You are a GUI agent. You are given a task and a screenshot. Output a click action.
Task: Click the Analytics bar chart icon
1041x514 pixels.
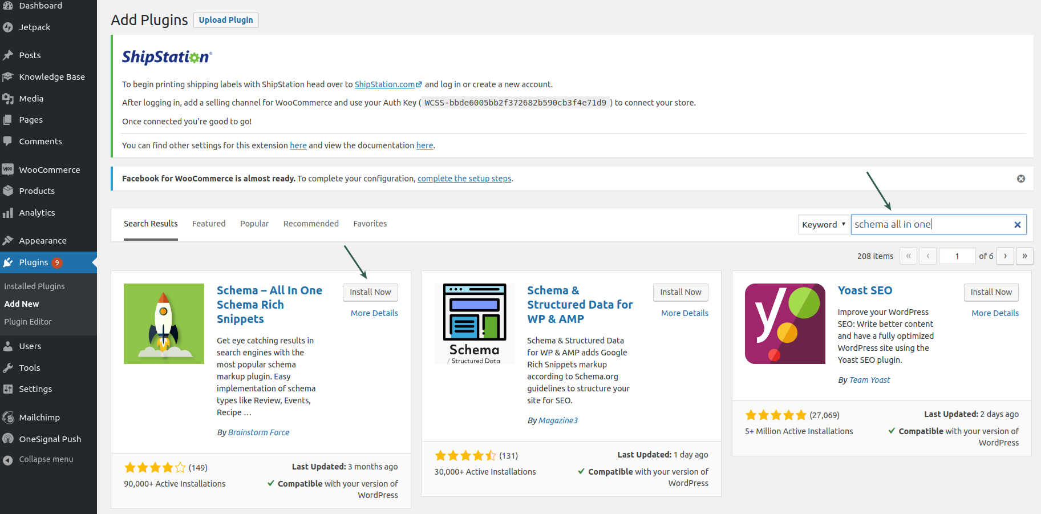point(8,213)
